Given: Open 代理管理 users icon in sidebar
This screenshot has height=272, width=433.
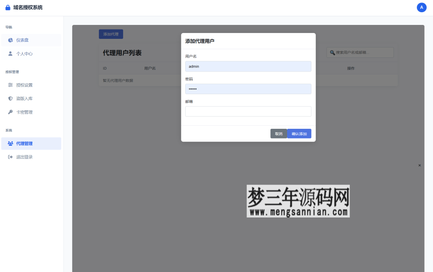Looking at the screenshot, I should [x=10, y=143].
